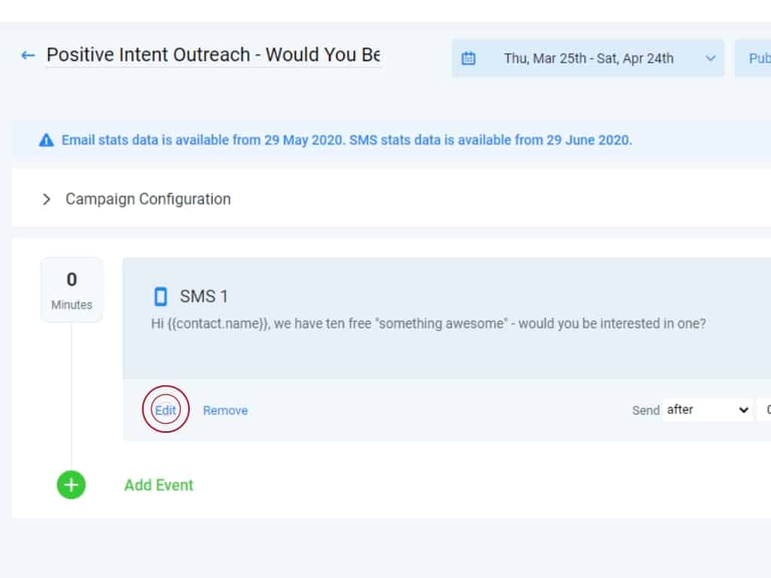Click the SMS message preview text
Image resolution: width=771 pixels, height=578 pixels.
click(x=428, y=324)
